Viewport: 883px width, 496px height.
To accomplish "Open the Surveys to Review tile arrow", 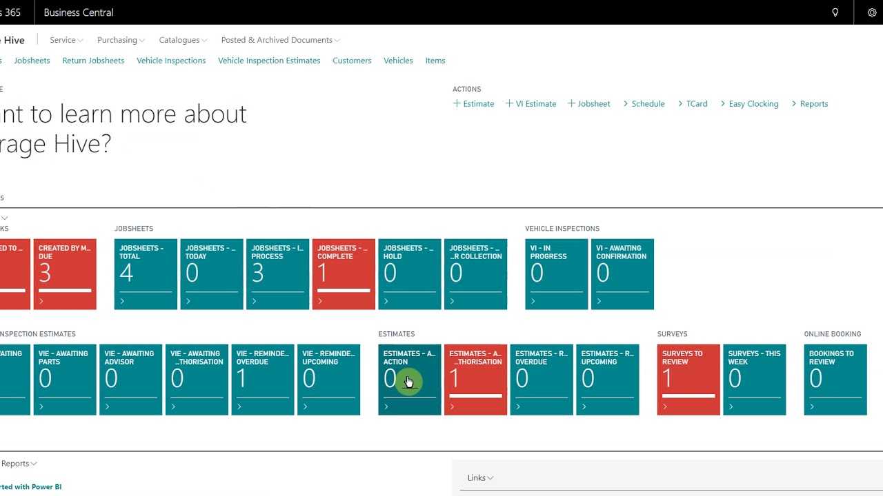I will [x=665, y=406].
